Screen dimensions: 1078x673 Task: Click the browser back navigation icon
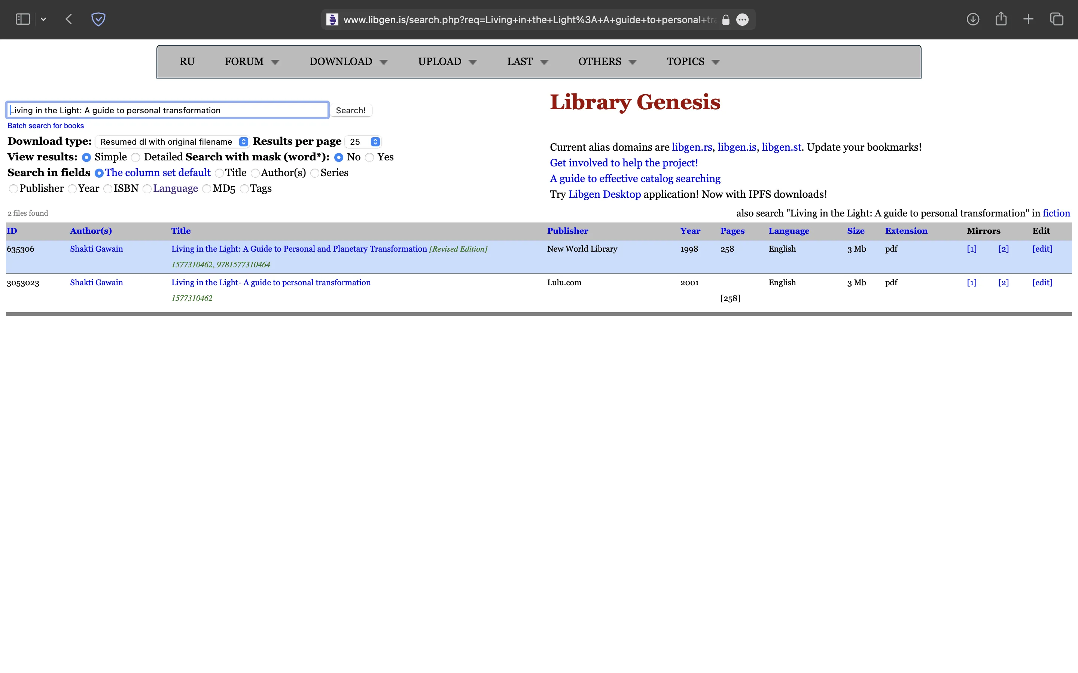67,19
